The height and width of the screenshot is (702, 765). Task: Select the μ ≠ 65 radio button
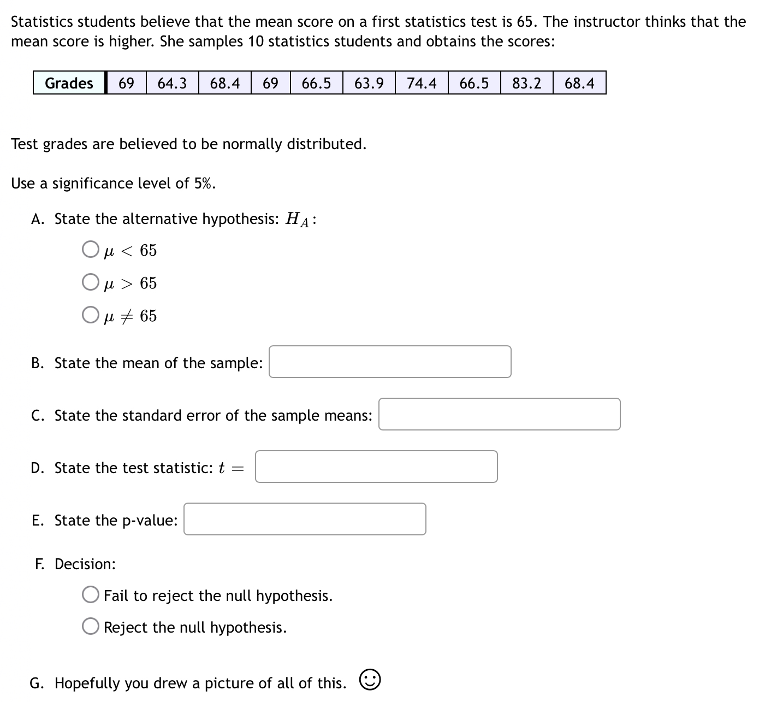[91, 315]
